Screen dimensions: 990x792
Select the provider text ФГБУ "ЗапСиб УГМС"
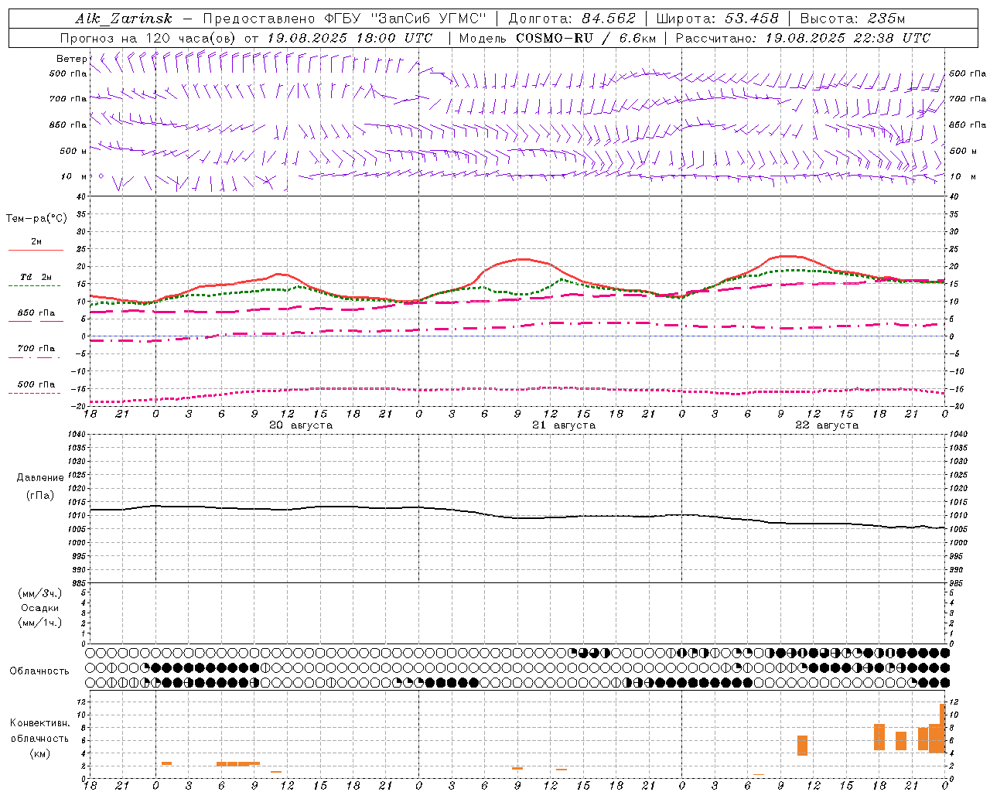pyautogui.click(x=405, y=19)
